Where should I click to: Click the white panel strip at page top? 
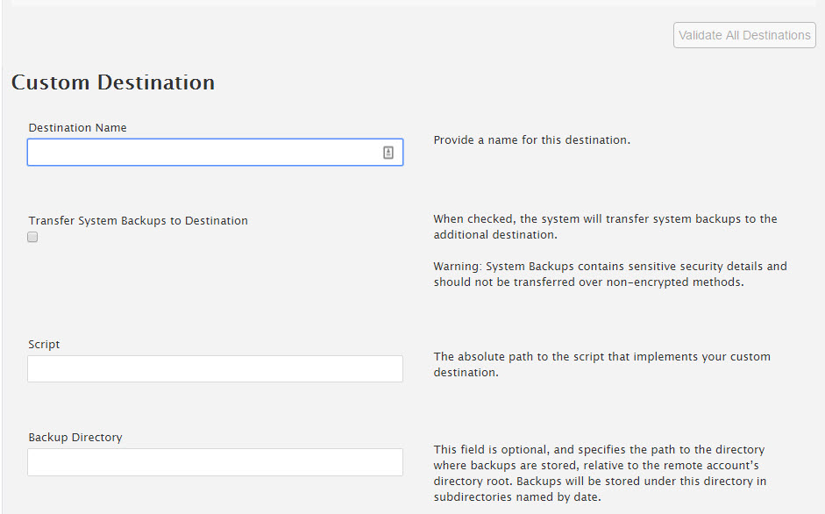tap(412, 3)
